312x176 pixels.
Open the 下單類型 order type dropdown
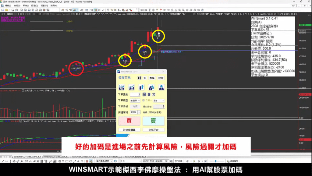pyautogui.click(x=135, y=100)
